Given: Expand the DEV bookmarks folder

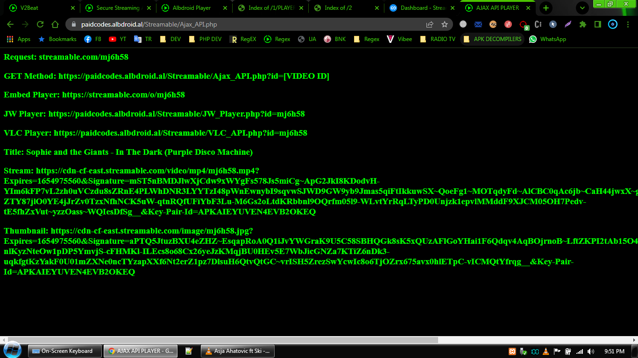Looking at the screenshot, I should (x=170, y=39).
